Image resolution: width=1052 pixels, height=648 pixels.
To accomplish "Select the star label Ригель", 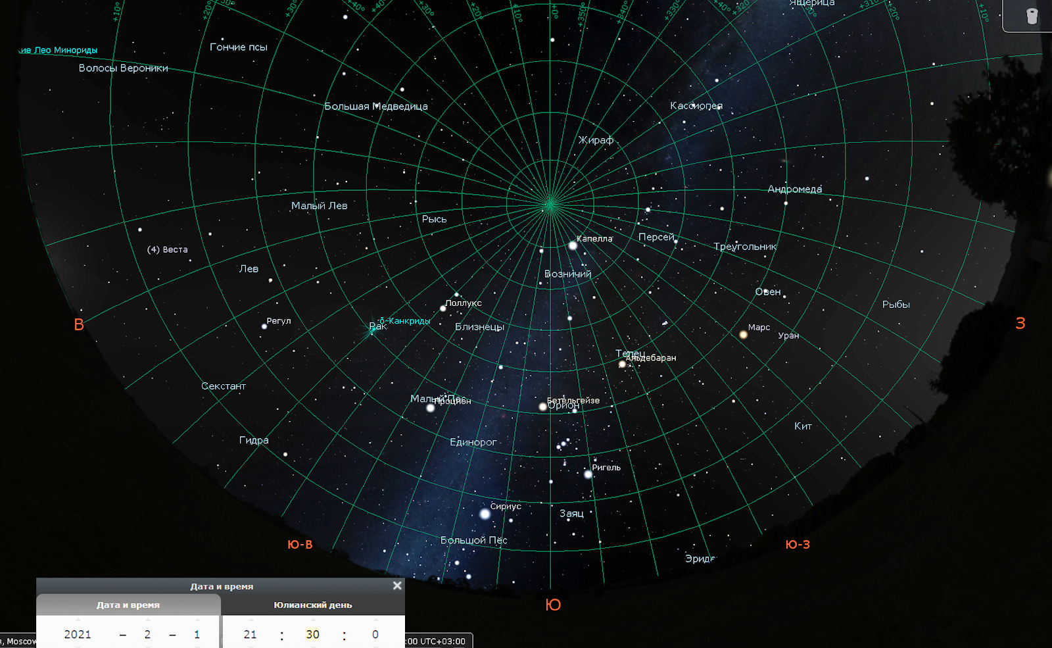I will click(x=606, y=468).
